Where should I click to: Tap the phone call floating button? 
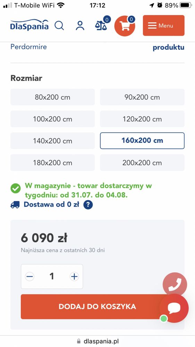(x=175, y=284)
